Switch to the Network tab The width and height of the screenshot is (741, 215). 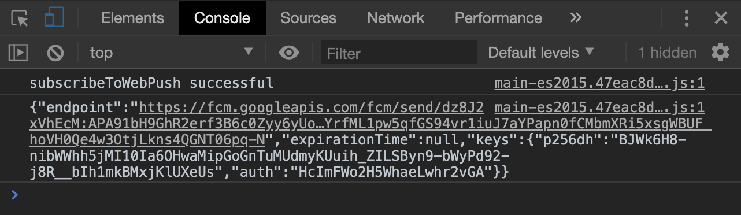tap(395, 18)
